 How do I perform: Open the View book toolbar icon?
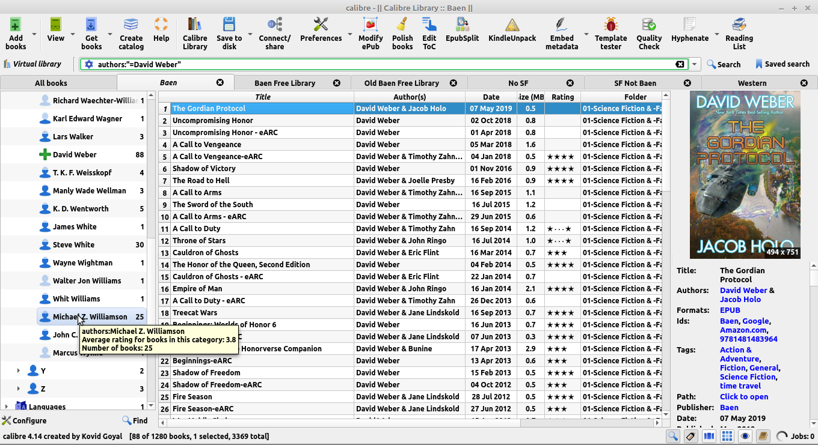pyautogui.click(x=55, y=25)
